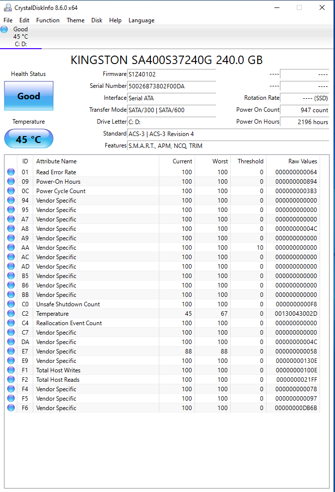Click the Attribute Name column header
The height and width of the screenshot is (492, 335).
(x=96, y=161)
